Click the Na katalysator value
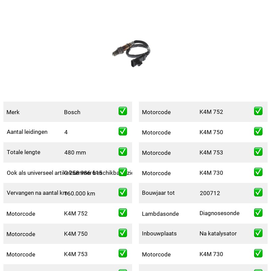The height and width of the screenshot is (271, 271). coord(218,233)
